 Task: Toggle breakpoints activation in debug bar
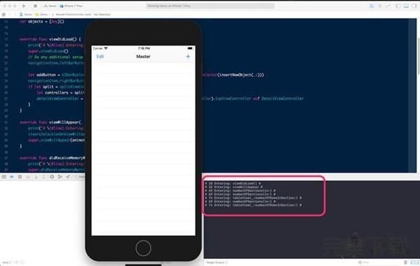pyautogui.click(x=12, y=177)
